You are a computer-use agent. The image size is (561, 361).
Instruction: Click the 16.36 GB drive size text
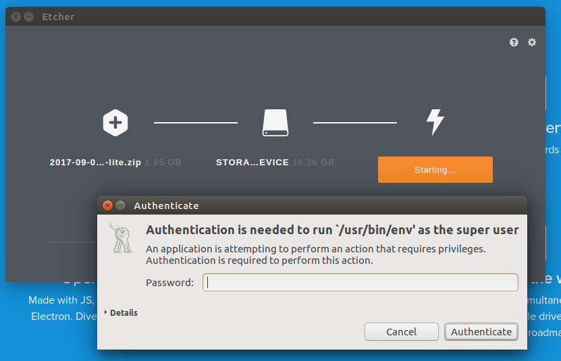[313, 163]
